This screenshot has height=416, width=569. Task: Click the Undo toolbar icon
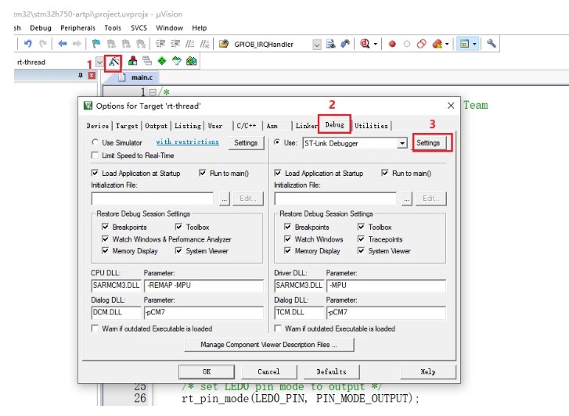27,44
